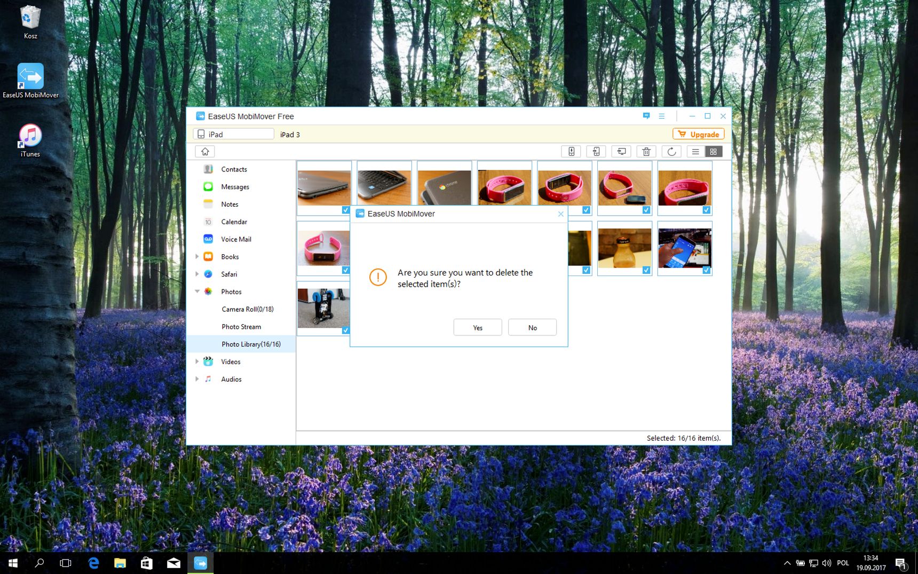918x574 pixels.
Task: Close the EaseUS MobiMover confirmation dialog
Action: click(x=560, y=214)
